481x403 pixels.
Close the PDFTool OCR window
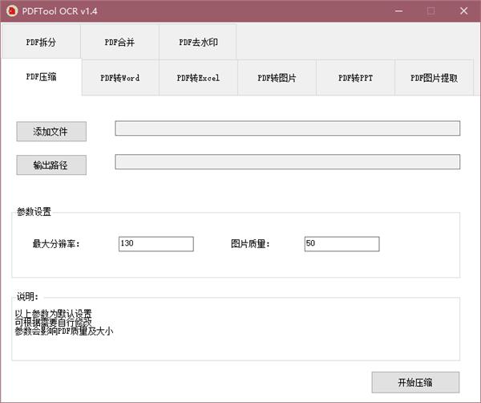[x=463, y=11]
